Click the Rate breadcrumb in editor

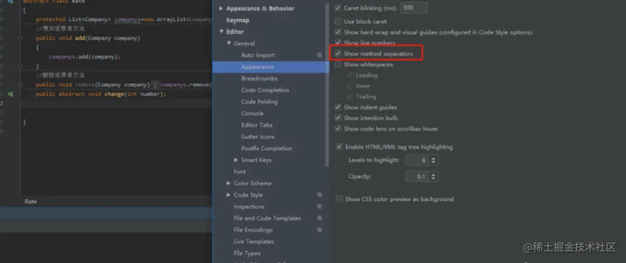coord(31,202)
